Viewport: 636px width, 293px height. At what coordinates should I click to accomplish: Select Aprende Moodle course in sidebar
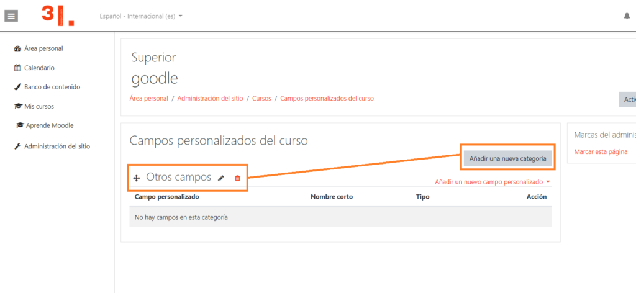pos(49,125)
